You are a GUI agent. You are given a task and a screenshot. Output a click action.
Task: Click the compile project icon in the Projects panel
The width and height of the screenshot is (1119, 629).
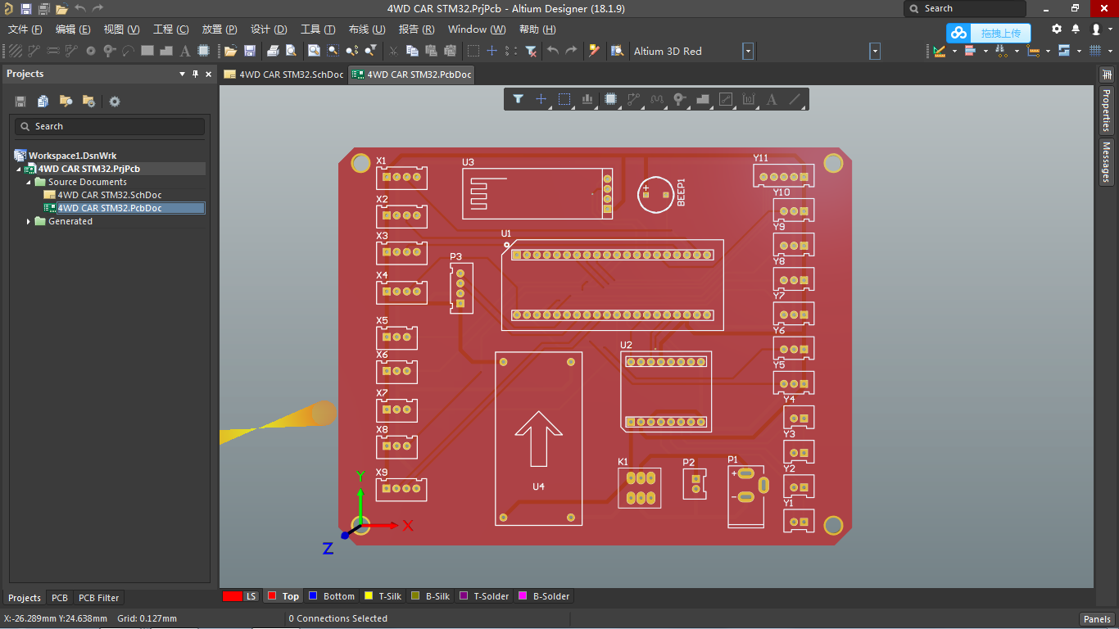click(43, 102)
